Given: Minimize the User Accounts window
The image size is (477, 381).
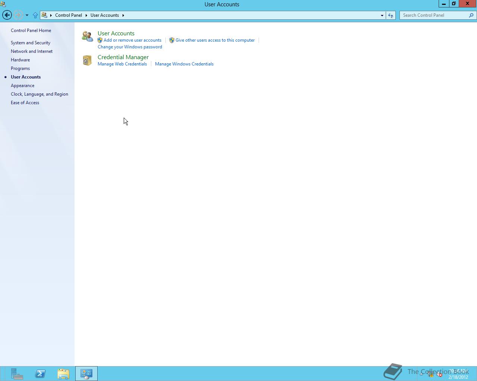Looking at the screenshot, I should [x=443, y=3].
